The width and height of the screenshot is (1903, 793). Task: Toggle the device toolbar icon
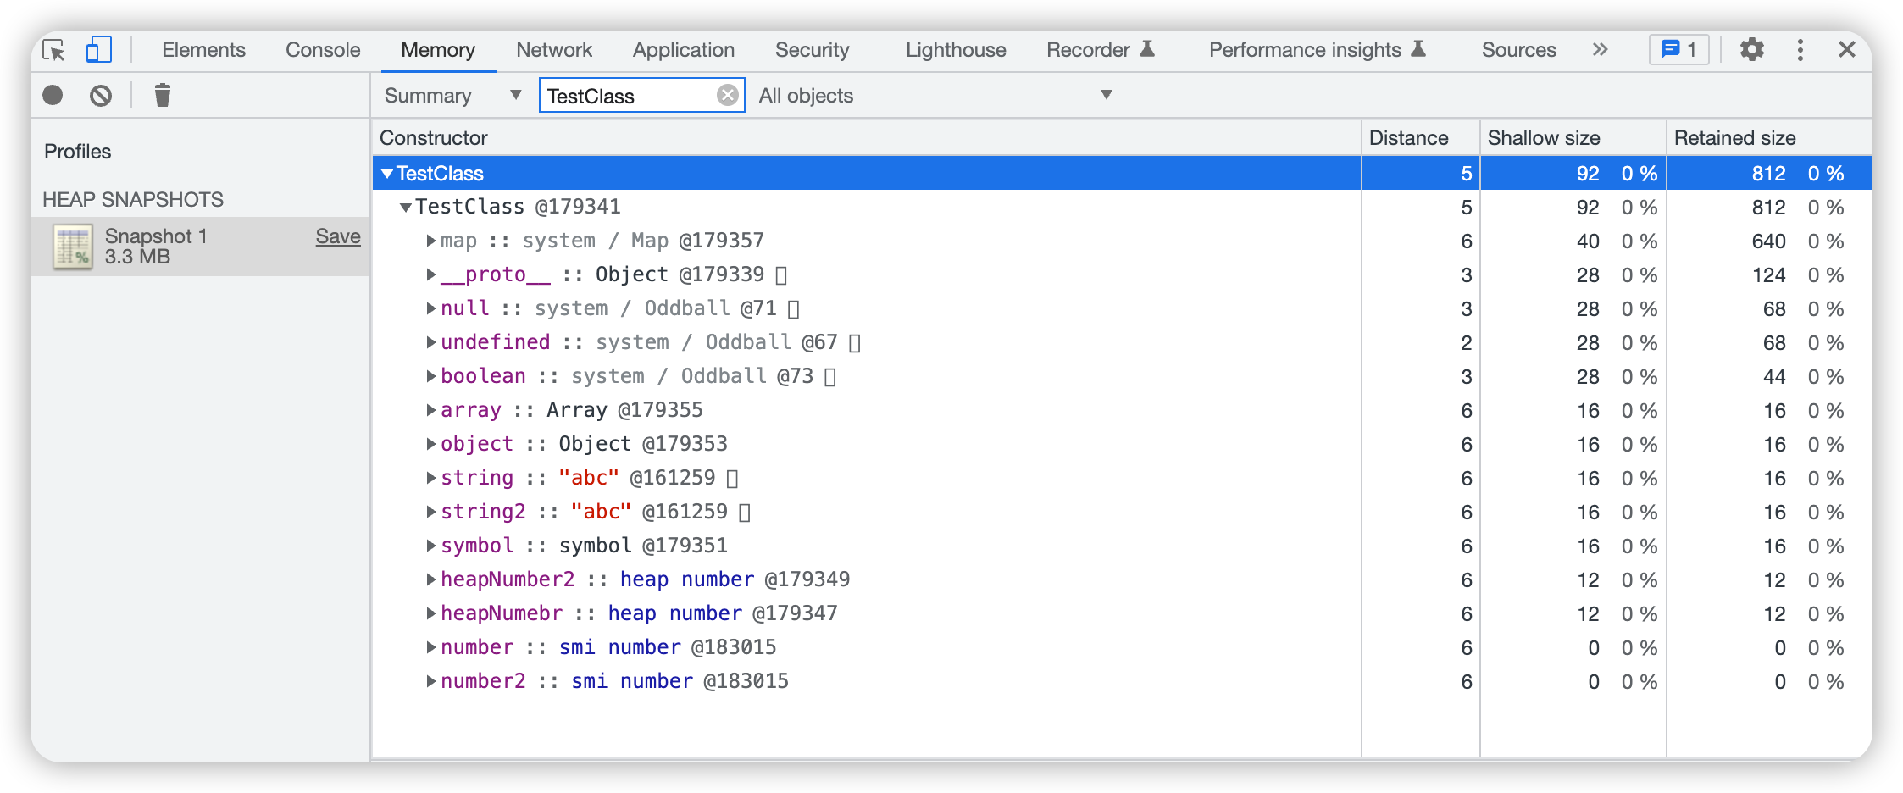pyautogui.click(x=99, y=50)
